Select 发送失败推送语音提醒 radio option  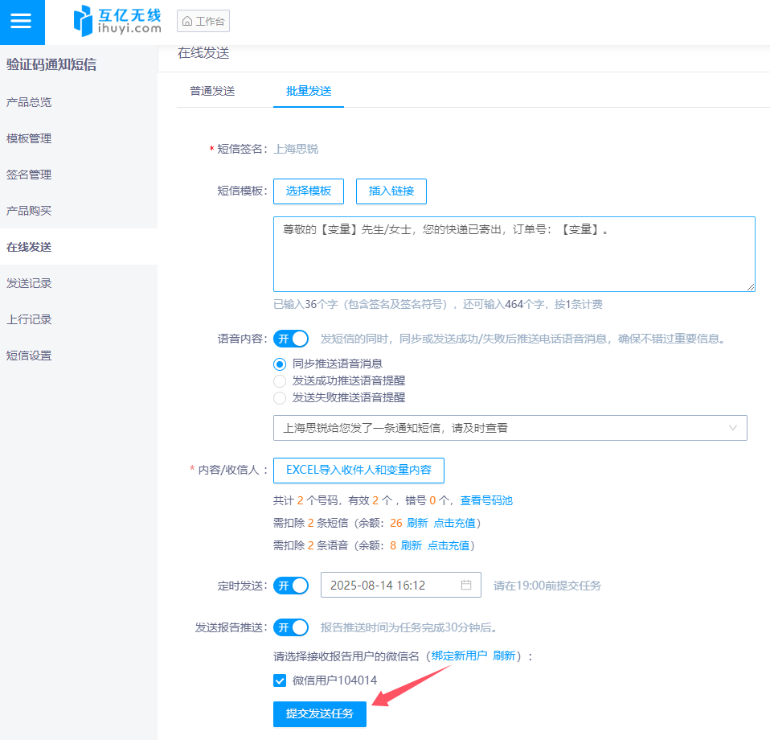pos(280,397)
